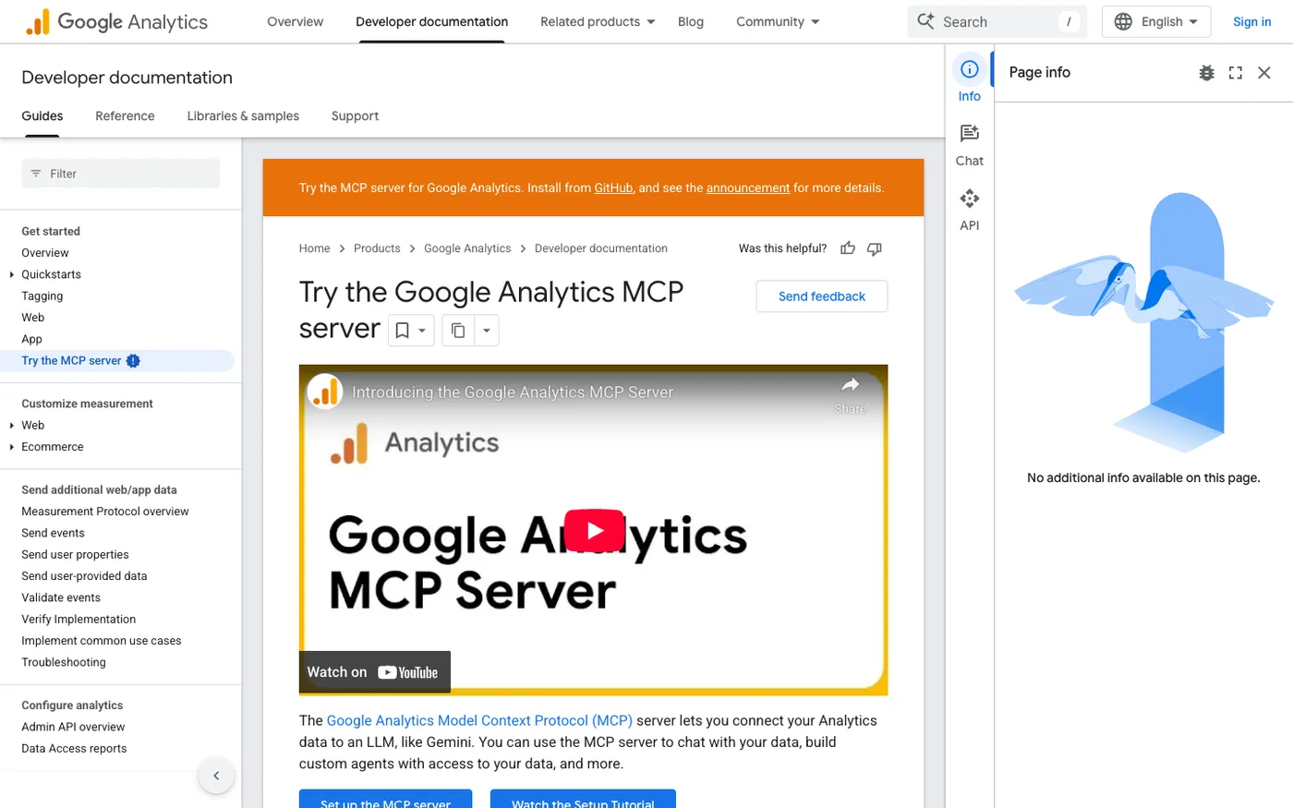Toggle thumbs up on Was this helpful
The image size is (1293, 808).
click(x=847, y=247)
